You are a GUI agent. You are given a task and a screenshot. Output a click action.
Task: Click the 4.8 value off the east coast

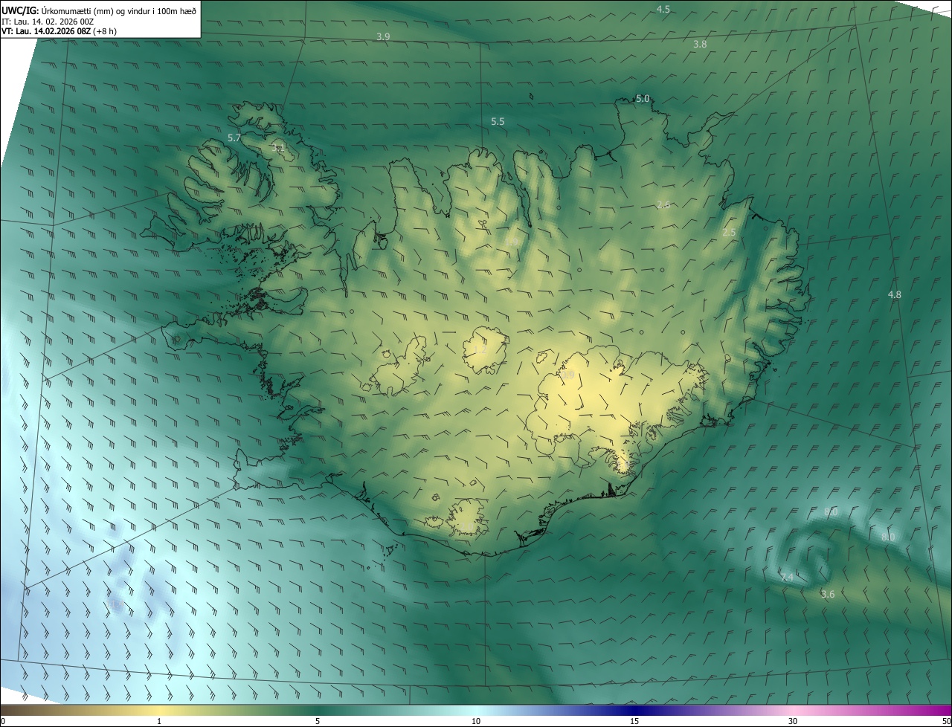(894, 295)
